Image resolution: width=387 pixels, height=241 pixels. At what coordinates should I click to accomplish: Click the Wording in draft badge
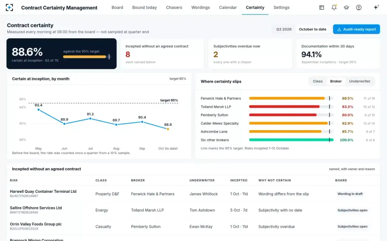(350, 194)
